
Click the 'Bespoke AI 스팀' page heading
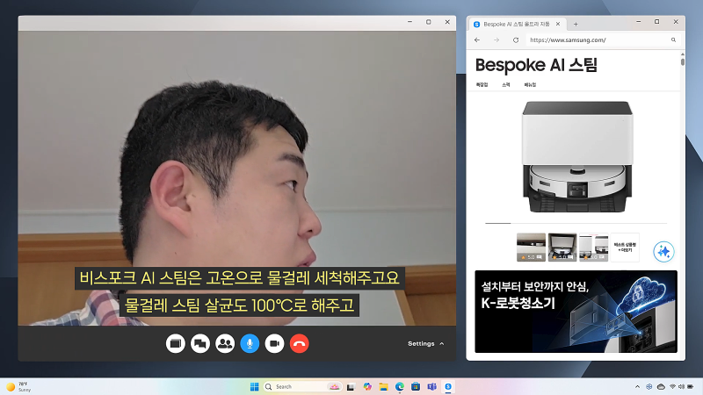pos(536,65)
